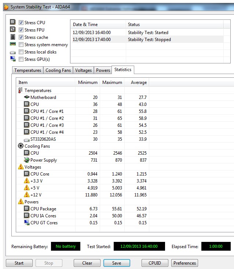Click the fan icon of Cooling Fans group
The image size is (234, 269).
coord(21,146)
